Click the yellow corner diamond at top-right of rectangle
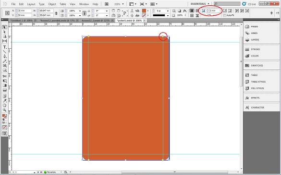Image resolution: width=281 pixels, height=175 pixels. [163, 36]
